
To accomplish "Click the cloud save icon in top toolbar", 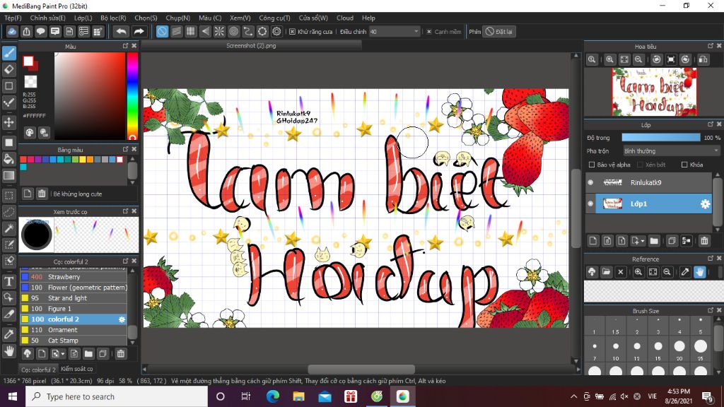I will [x=12, y=31].
